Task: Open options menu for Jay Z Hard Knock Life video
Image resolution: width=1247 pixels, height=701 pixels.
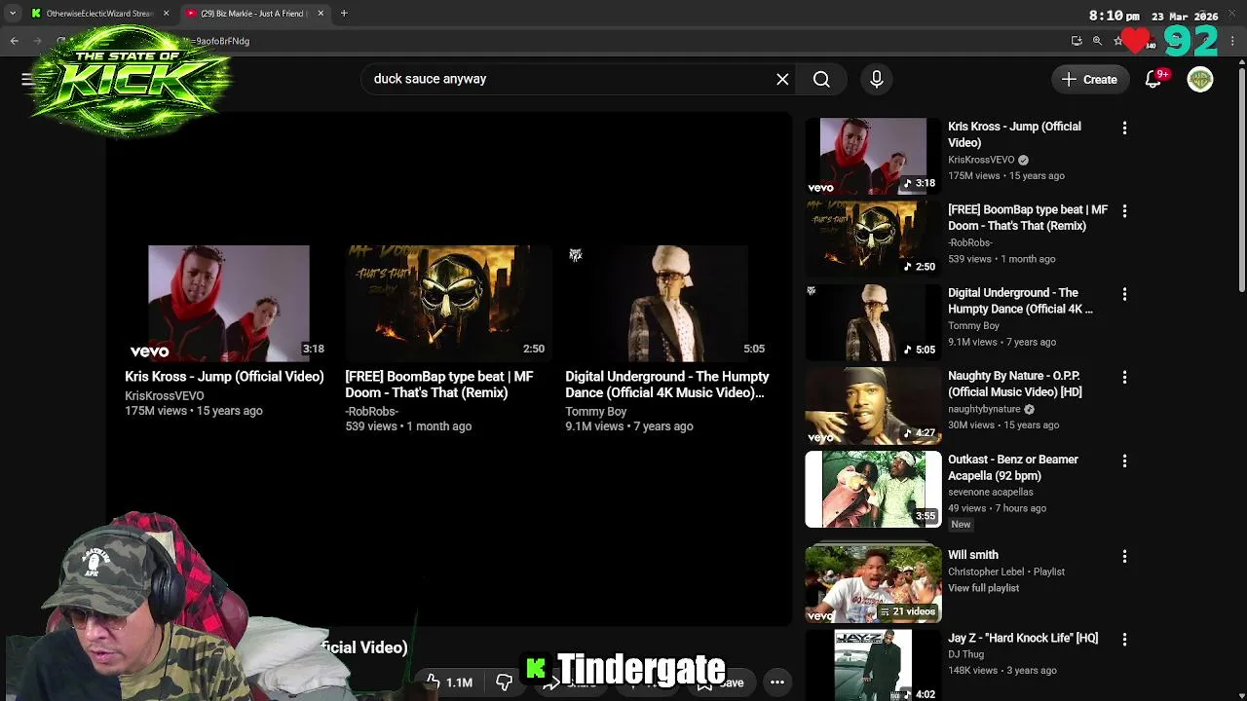Action: [x=1124, y=640]
